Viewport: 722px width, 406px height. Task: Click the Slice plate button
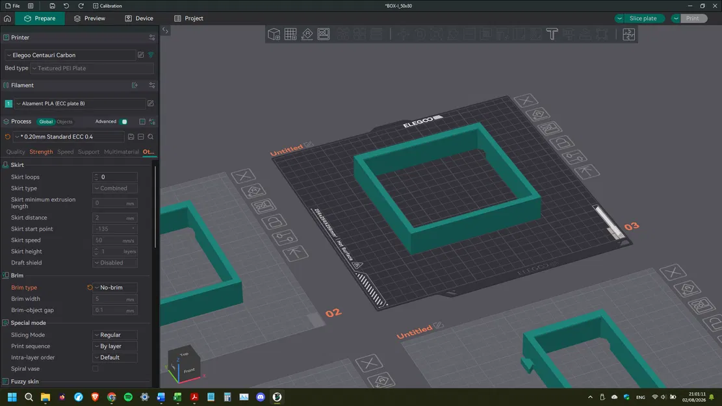click(x=643, y=18)
